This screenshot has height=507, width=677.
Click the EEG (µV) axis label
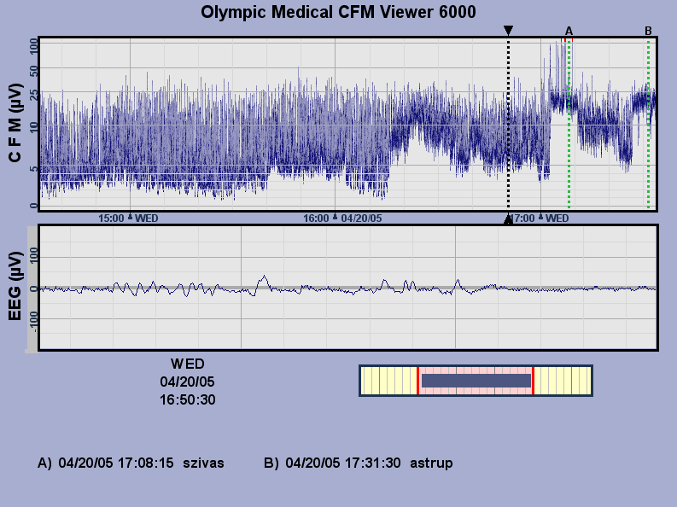tap(15, 286)
